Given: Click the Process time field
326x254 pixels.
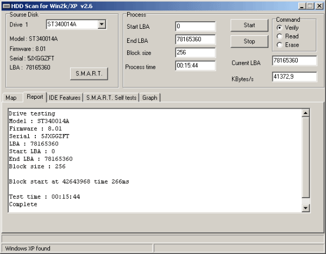Looking at the screenshot, I should coord(196,66).
